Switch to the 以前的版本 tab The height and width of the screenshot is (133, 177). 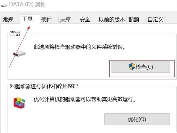pyautogui.click(x=112, y=19)
